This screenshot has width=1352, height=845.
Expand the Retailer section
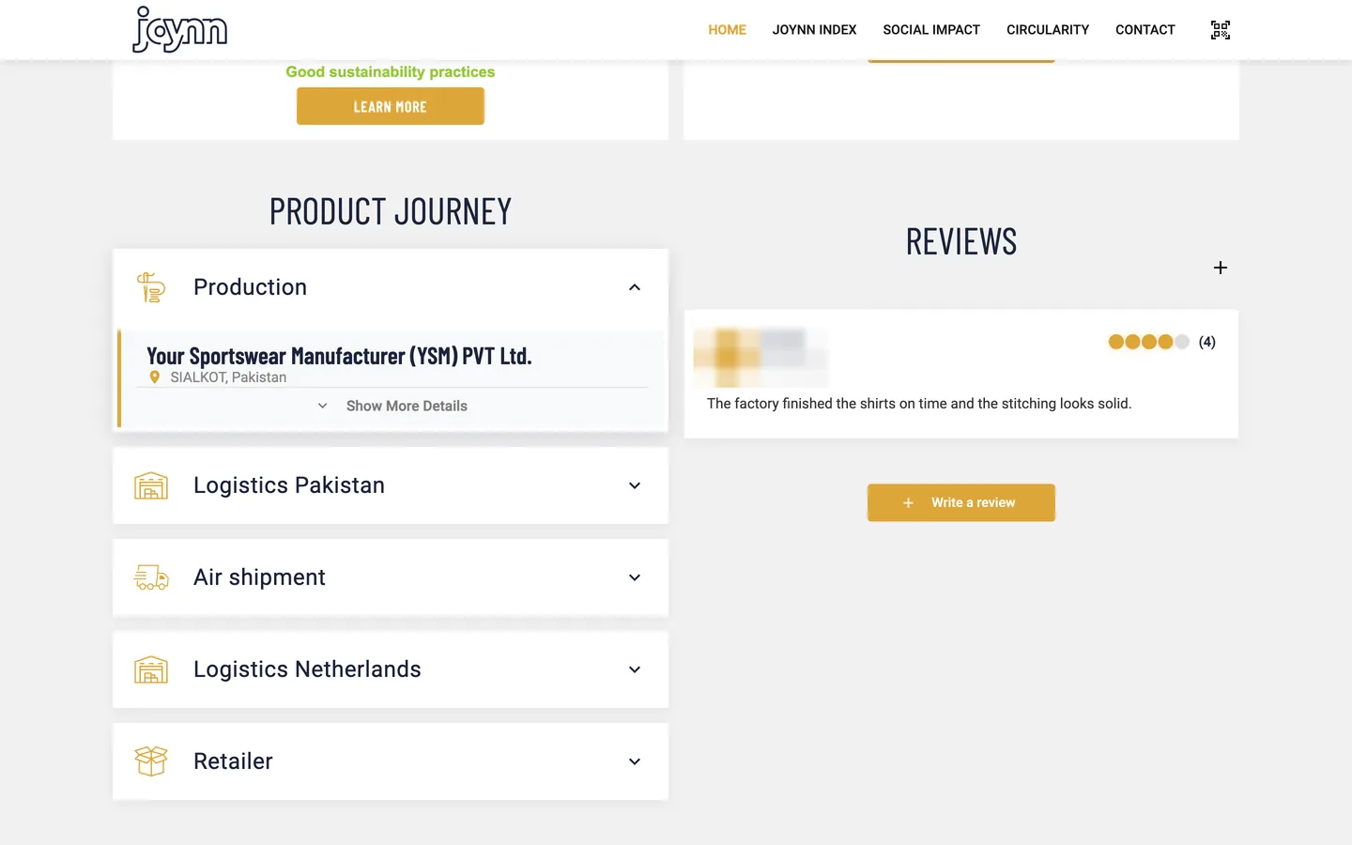(x=391, y=761)
